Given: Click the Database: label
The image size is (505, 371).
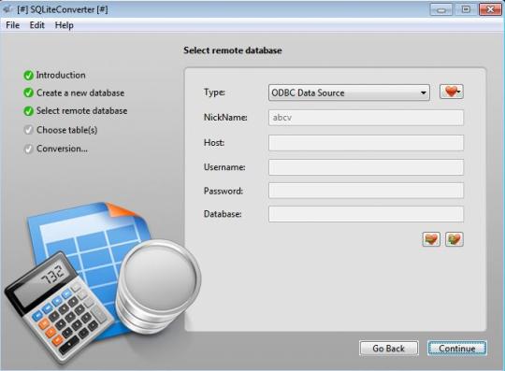Looking at the screenshot, I should (x=223, y=214).
